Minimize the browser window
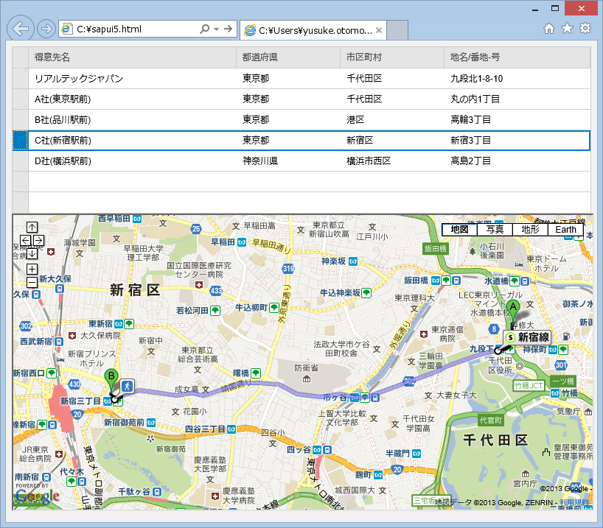The height and width of the screenshot is (528, 603). [x=535, y=10]
